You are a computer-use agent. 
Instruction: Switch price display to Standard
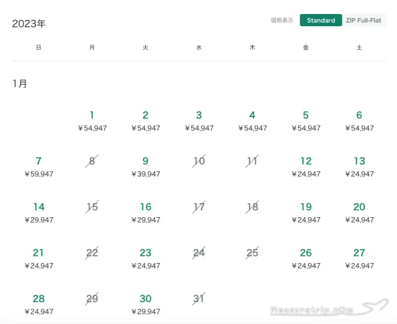[x=321, y=20]
